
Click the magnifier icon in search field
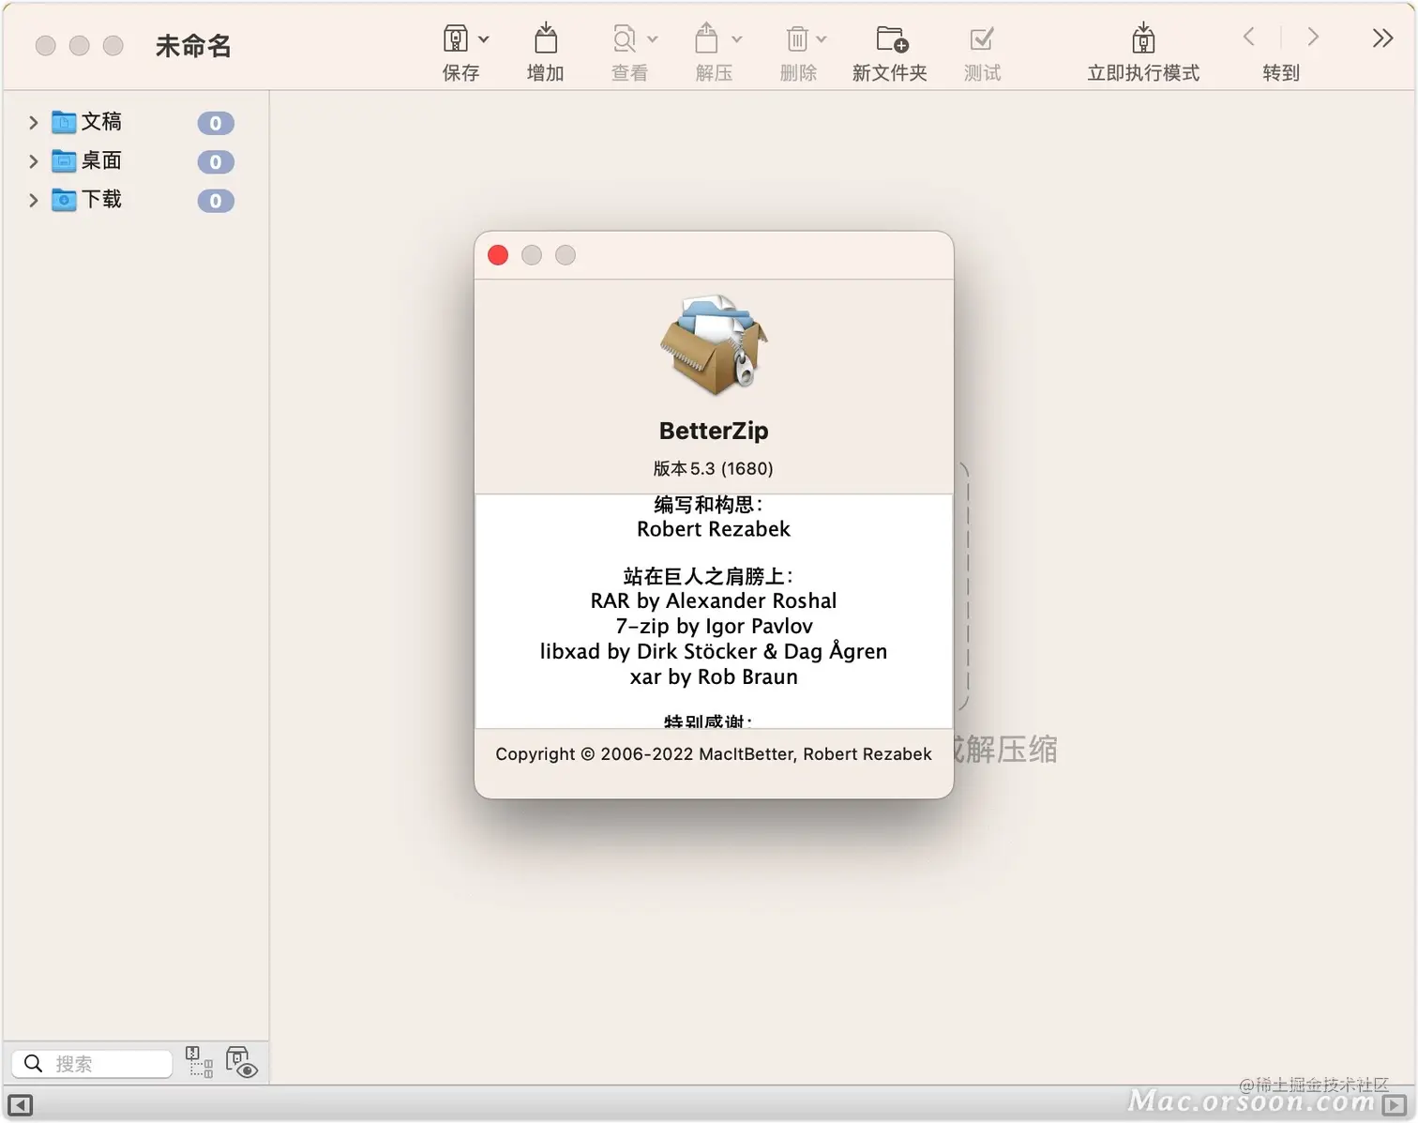click(x=33, y=1063)
